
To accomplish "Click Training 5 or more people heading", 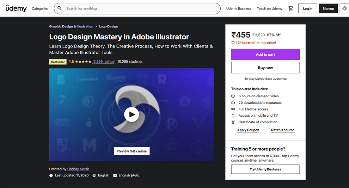I will [258, 149].
